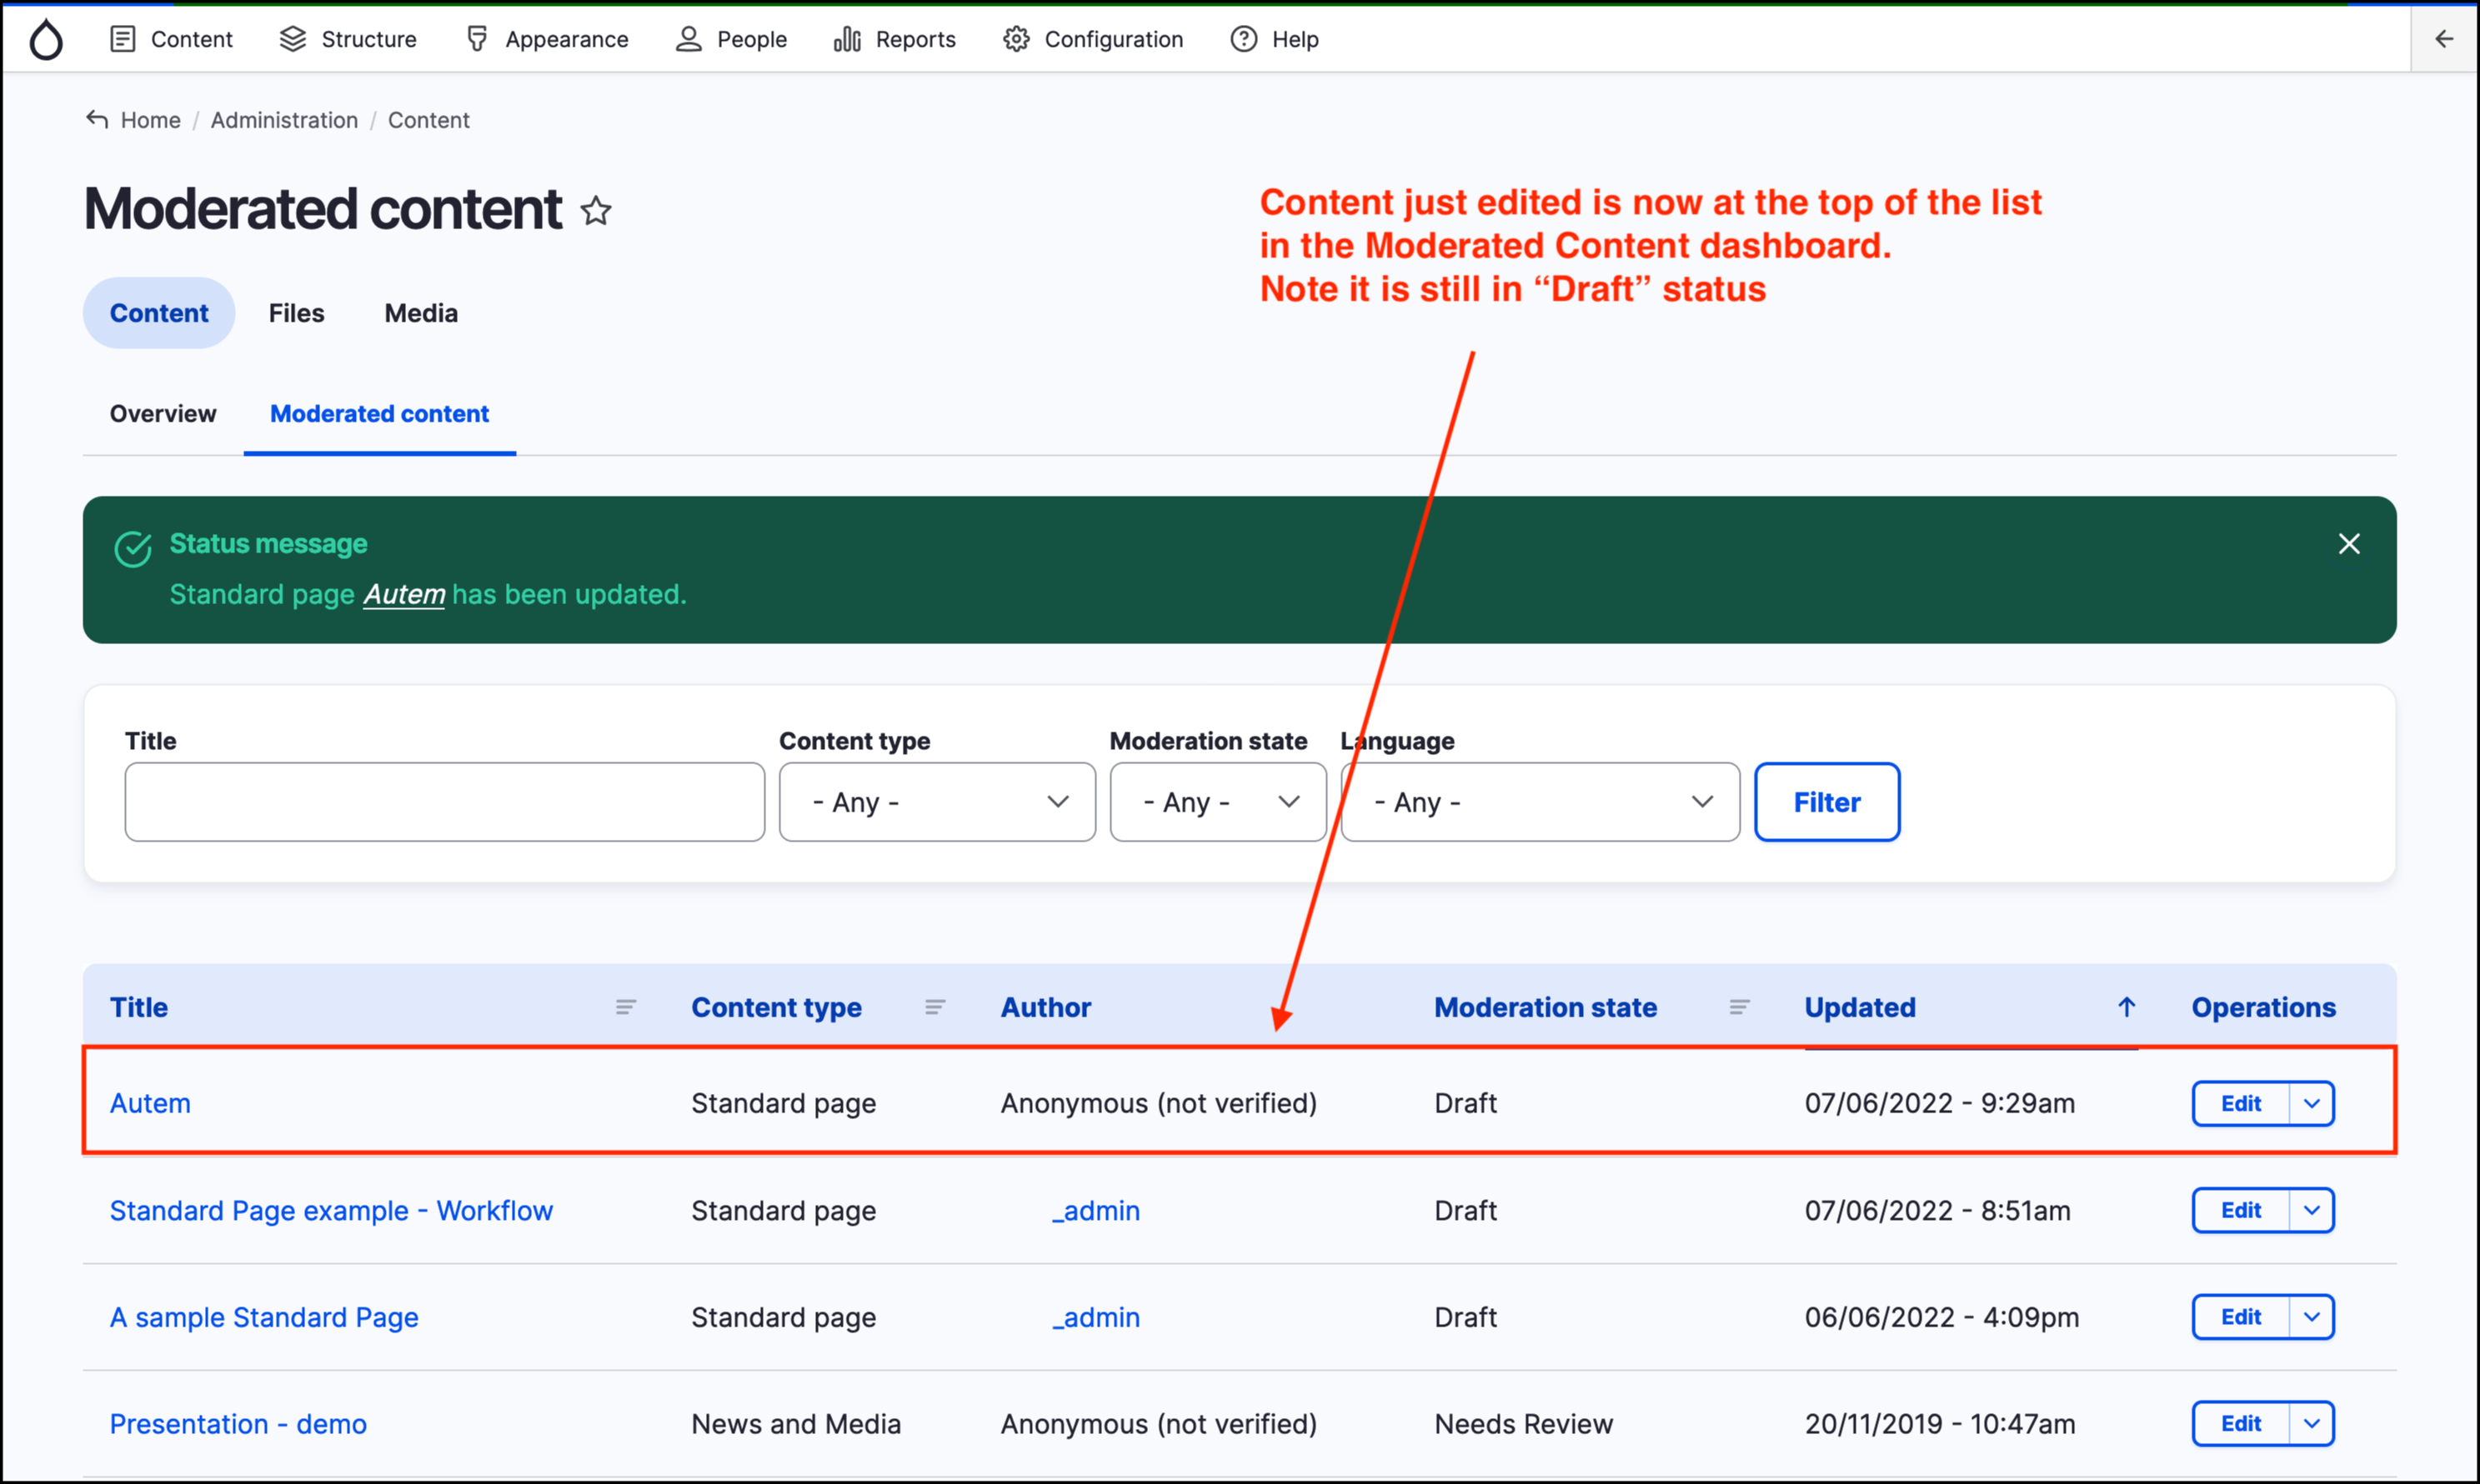Click into the Title filter text field

444,802
